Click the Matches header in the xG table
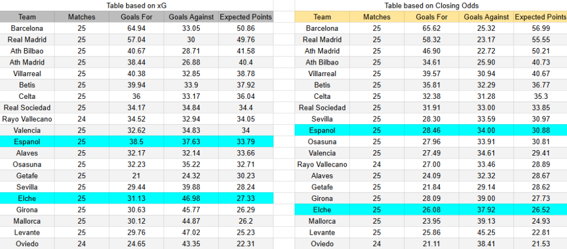 pos(81,17)
